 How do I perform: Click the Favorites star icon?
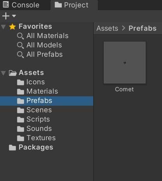pos(12,26)
